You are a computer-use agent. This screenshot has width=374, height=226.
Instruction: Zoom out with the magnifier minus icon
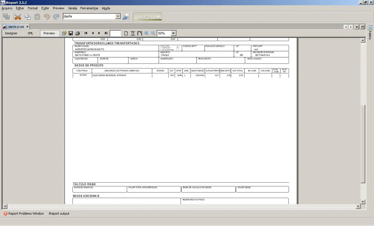point(153,33)
